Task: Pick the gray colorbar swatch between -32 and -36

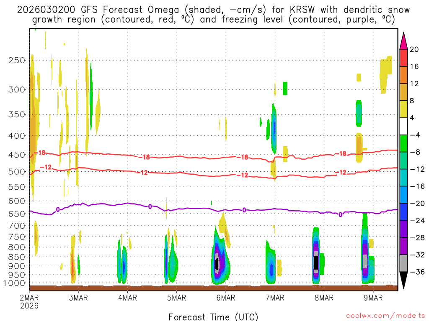Action: pos(403,263)
